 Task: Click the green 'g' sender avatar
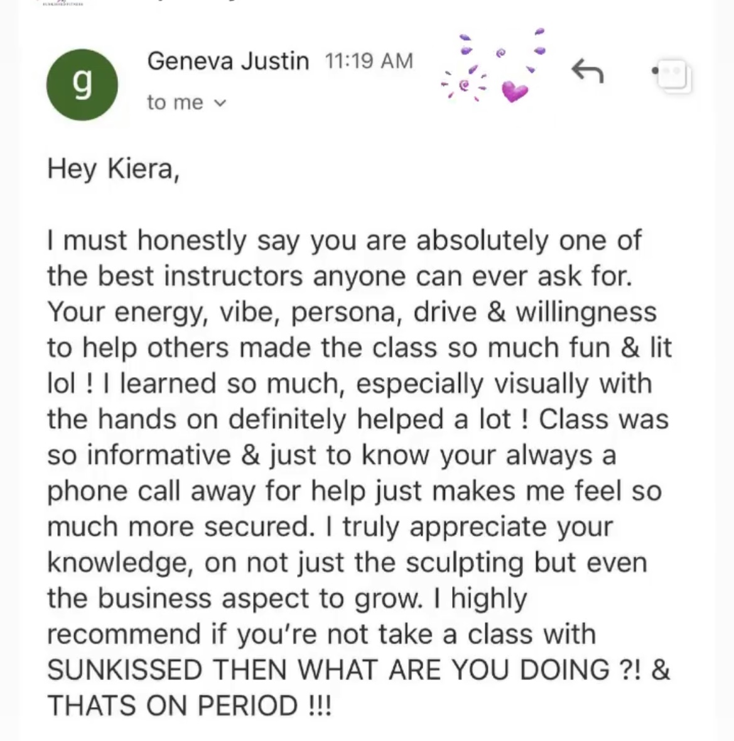point(82,85)
